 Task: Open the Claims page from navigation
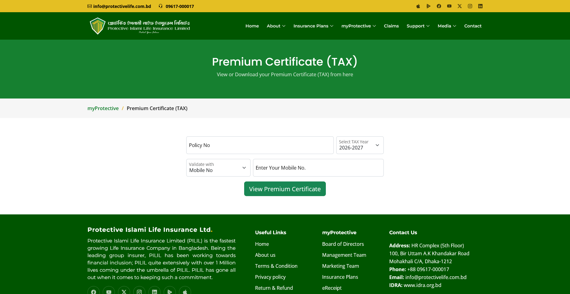[x=391, y=26]
